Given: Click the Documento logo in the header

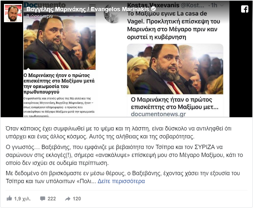Looking at the screenshot, I should pyautogui.click(x=45, y=5).
